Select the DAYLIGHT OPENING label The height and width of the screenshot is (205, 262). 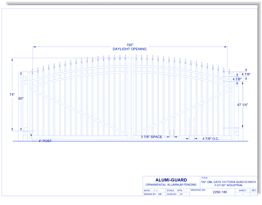tap(130, 49)
